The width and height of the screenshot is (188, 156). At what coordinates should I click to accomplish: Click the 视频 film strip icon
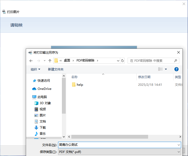click(36, 109)
